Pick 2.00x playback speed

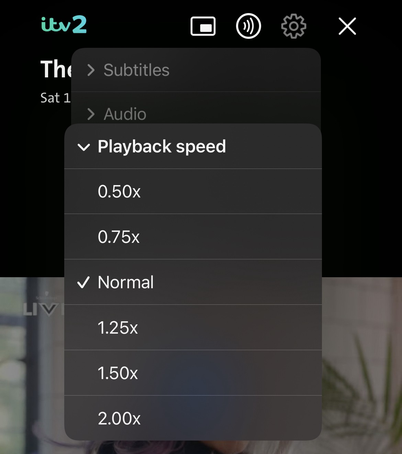[x=119, y=419]
